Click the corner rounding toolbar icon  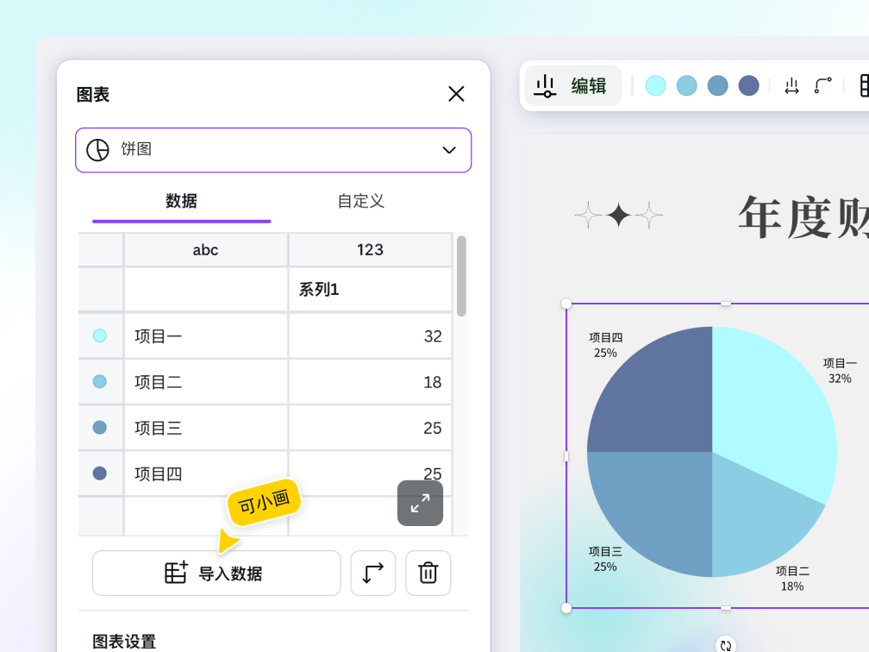(823, 86)
